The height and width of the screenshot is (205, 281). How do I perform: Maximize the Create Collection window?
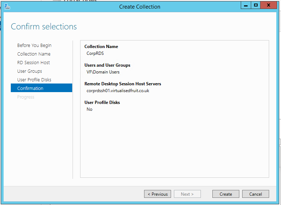coord(255,5)
